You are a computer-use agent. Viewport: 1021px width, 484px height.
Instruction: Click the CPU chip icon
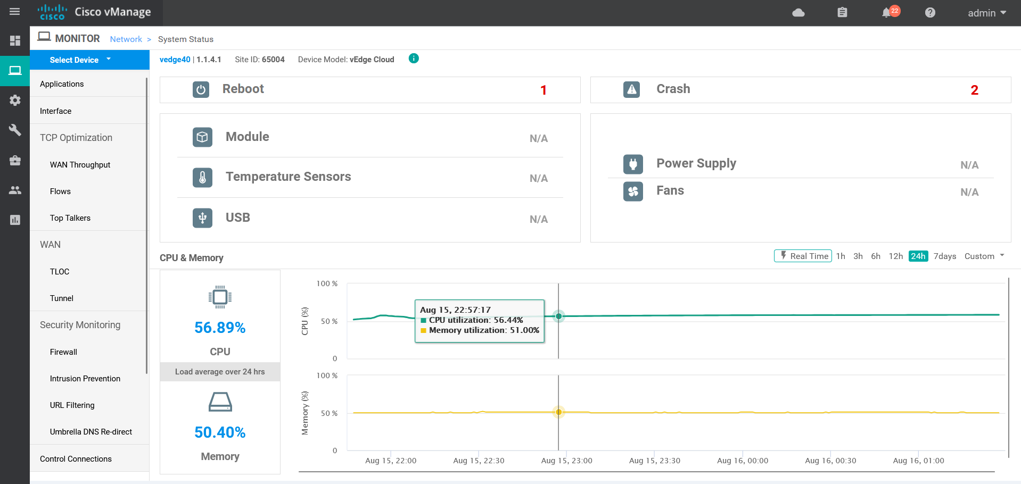point(220,297)
